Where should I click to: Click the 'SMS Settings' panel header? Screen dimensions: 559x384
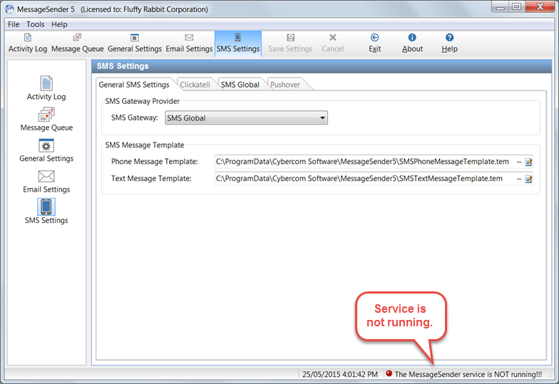[322, 66]
